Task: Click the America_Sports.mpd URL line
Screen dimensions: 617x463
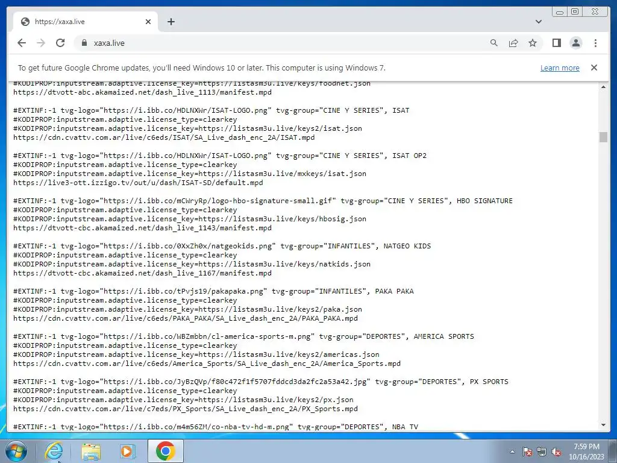Action: tap(207, 364)
